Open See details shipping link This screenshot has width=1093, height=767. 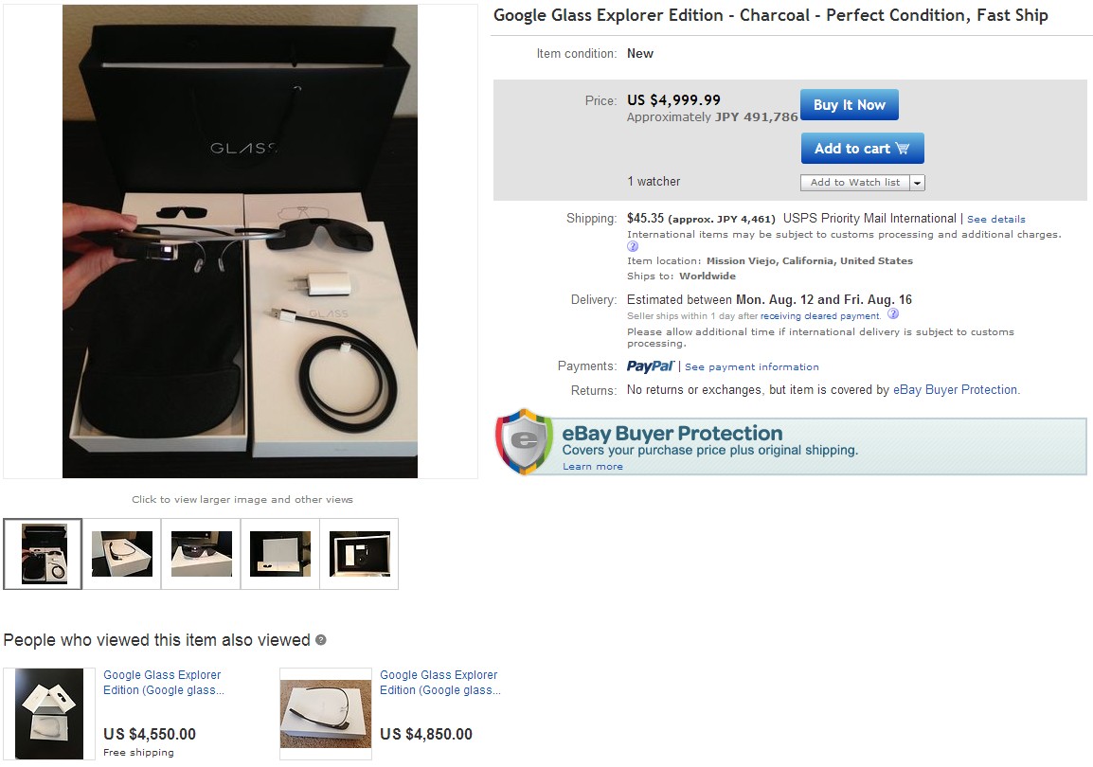(995, 220)
